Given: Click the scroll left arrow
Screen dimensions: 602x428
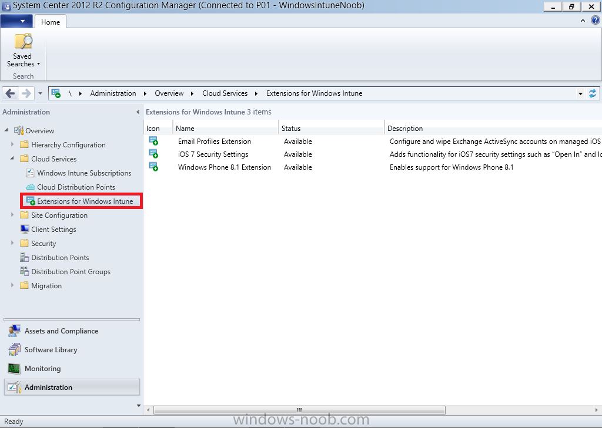Looking at the screenshot, I should click(x=148, y=410).
